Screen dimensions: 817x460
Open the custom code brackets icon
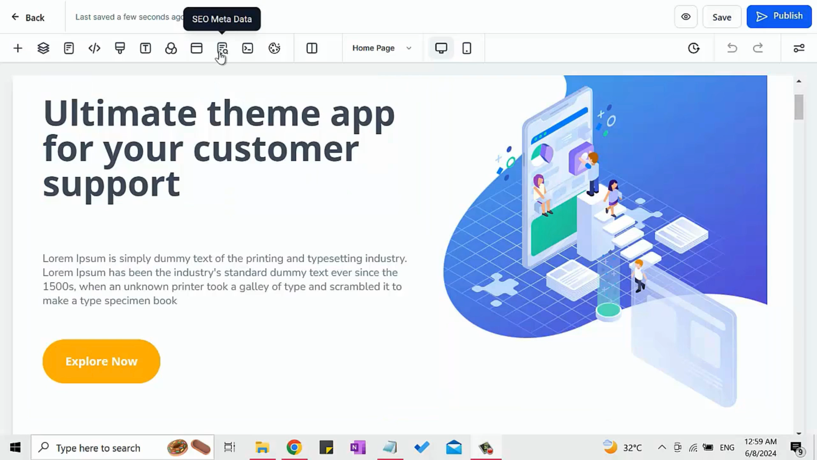point(94,48)
